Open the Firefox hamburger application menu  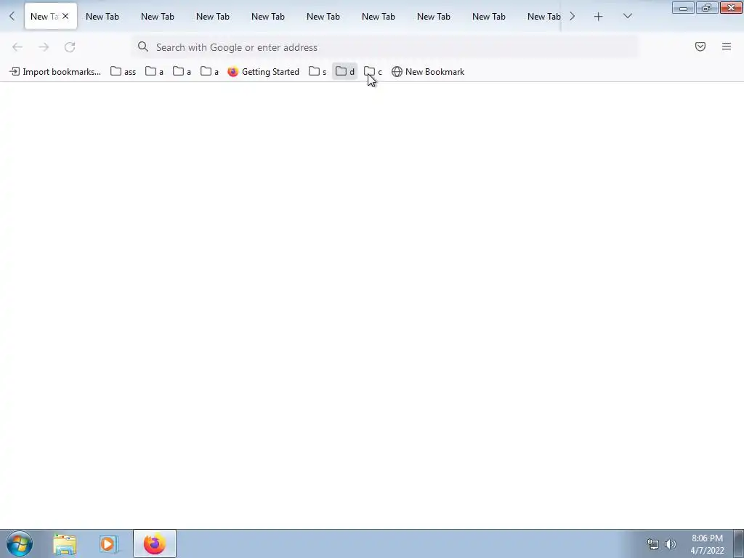click(x=727, y=46)
